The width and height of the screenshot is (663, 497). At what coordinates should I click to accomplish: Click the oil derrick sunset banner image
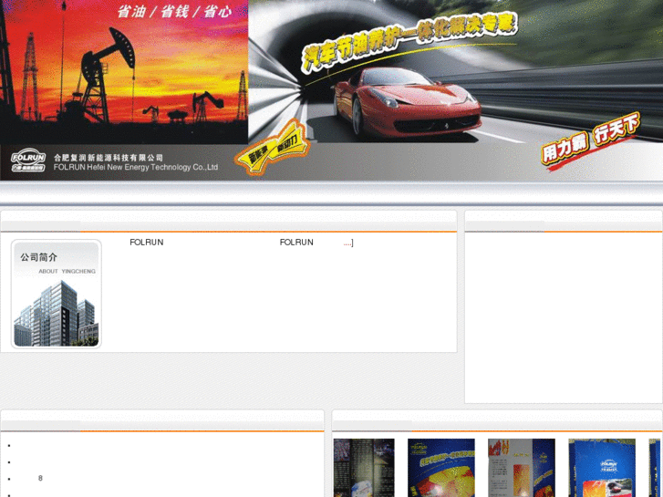[124, 72]
